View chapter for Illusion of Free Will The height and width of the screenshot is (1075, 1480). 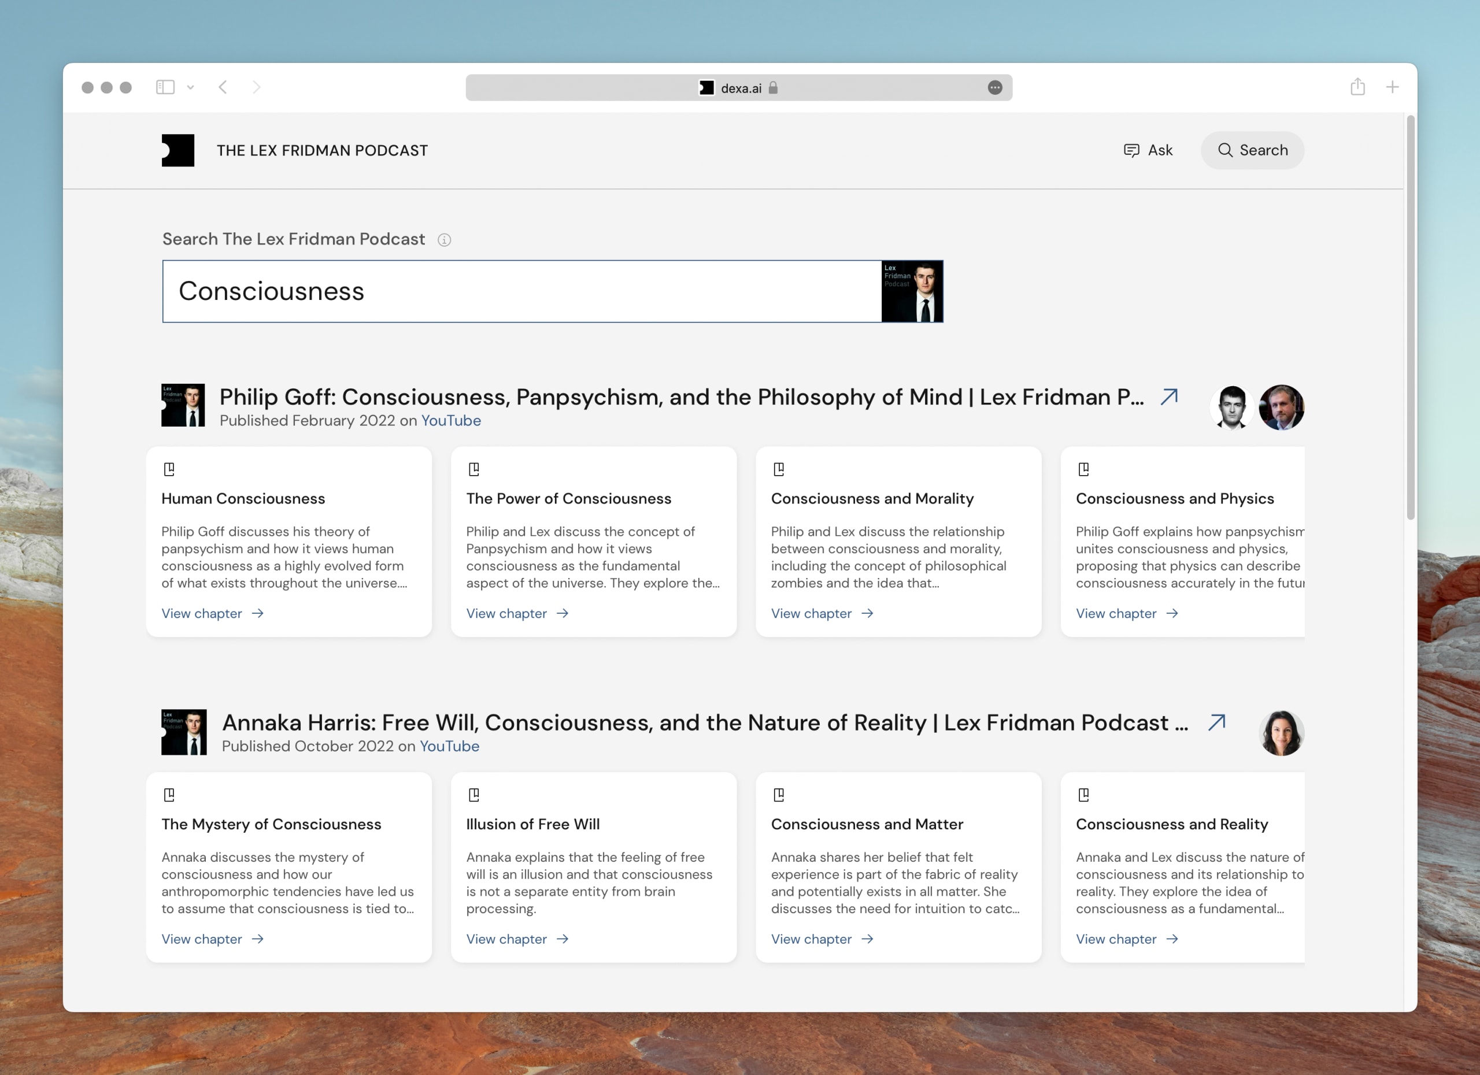click(517, 939)
